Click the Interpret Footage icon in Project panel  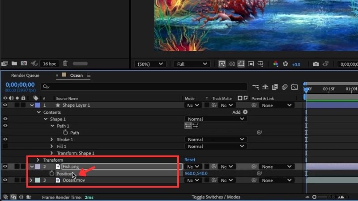point(4,63)
